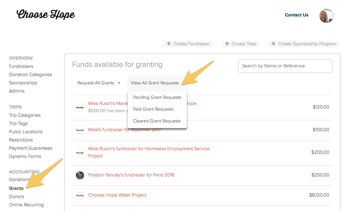The width and height of the screenshot is (346, 211).
Task: Click the plus icon on Create Trips
Action: [227, 44]
